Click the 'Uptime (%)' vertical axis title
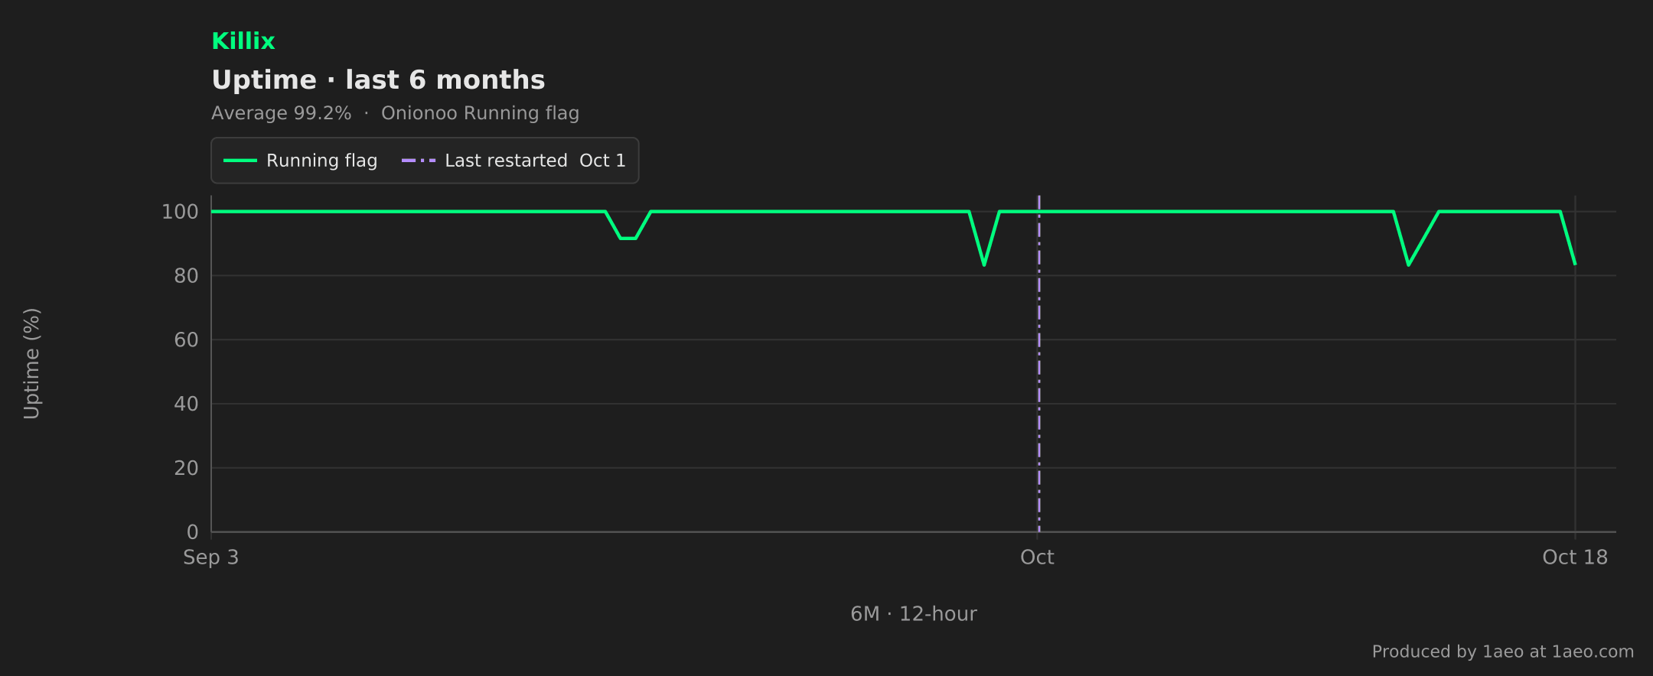This screenshot has height=676, width=1653. pos(31,364)
